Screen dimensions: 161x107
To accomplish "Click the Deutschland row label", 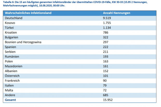I will [x=14, y=18].
